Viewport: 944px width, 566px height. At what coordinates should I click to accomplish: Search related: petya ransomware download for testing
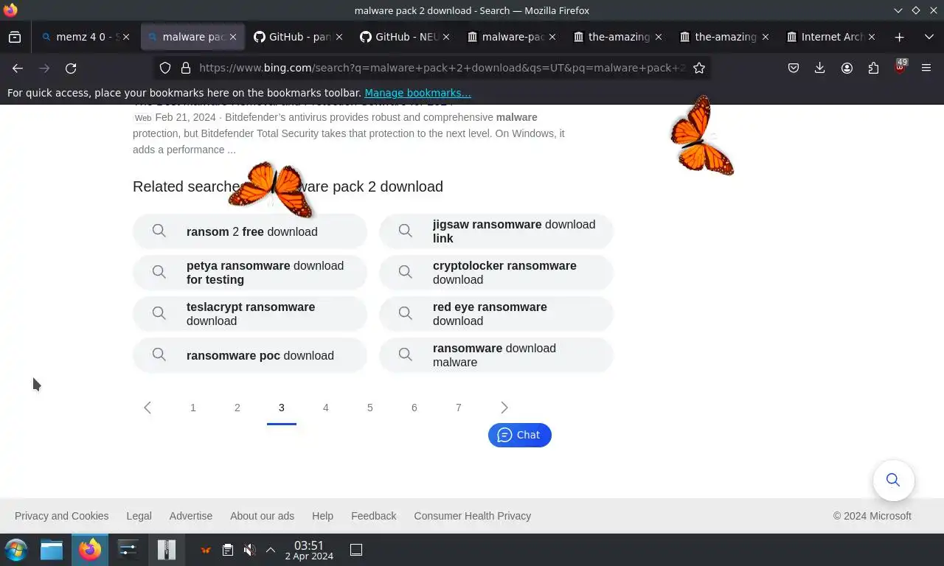click(250, 273)
